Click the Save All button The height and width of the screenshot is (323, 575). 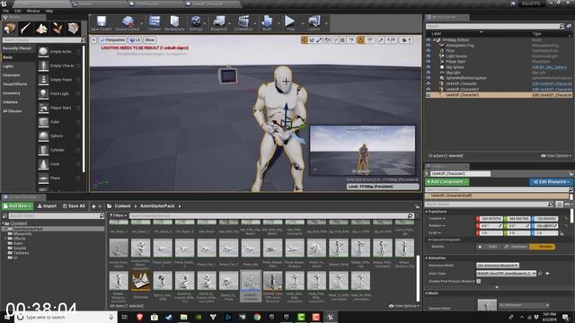pos(74,206)
